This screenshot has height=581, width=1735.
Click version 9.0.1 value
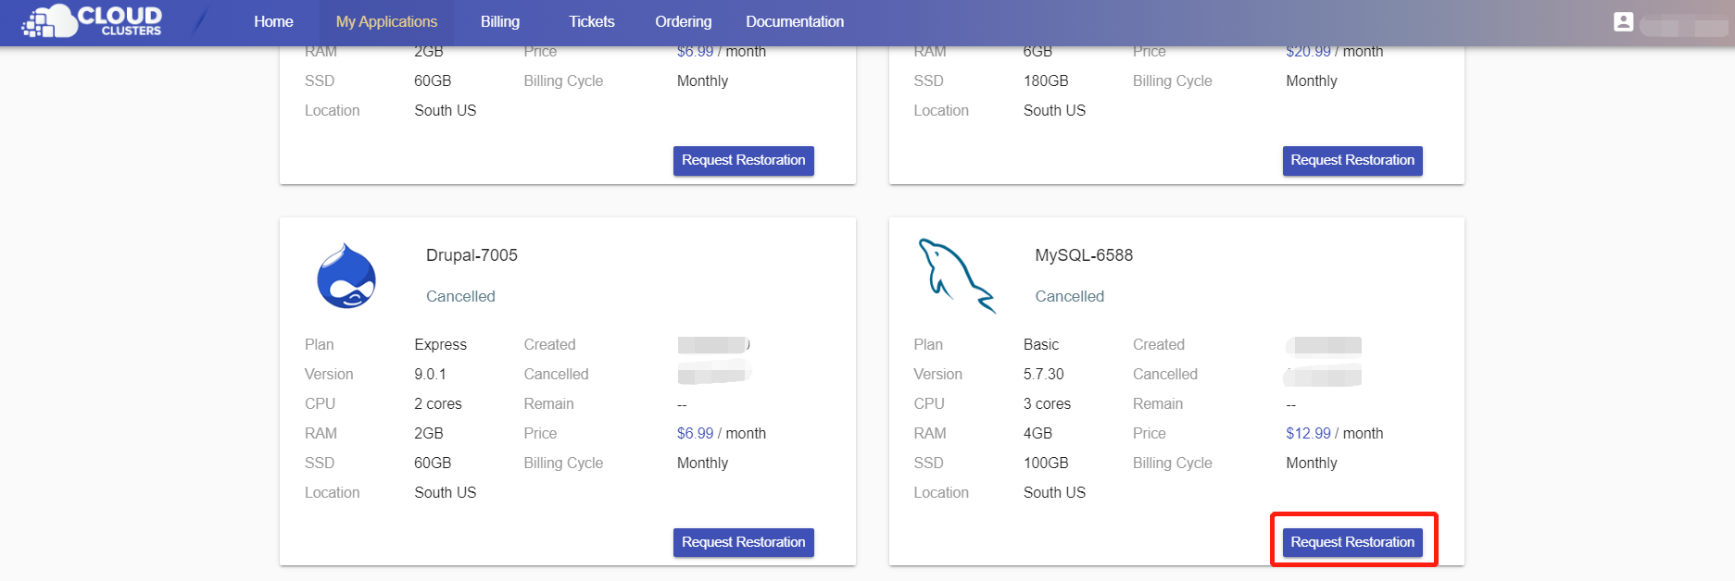tap(430, 374)
